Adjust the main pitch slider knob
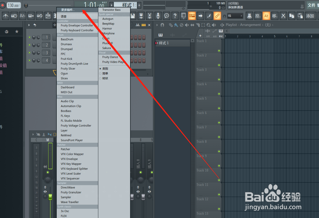Viewport: 319px width, 218px height. (26, 5)
